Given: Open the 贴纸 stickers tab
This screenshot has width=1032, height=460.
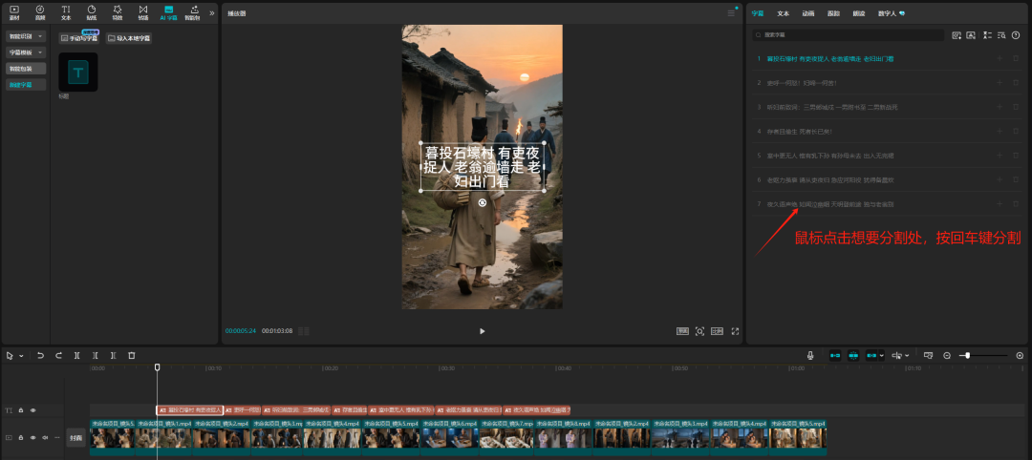Looking at the screenshot, I should pos(92,12).
